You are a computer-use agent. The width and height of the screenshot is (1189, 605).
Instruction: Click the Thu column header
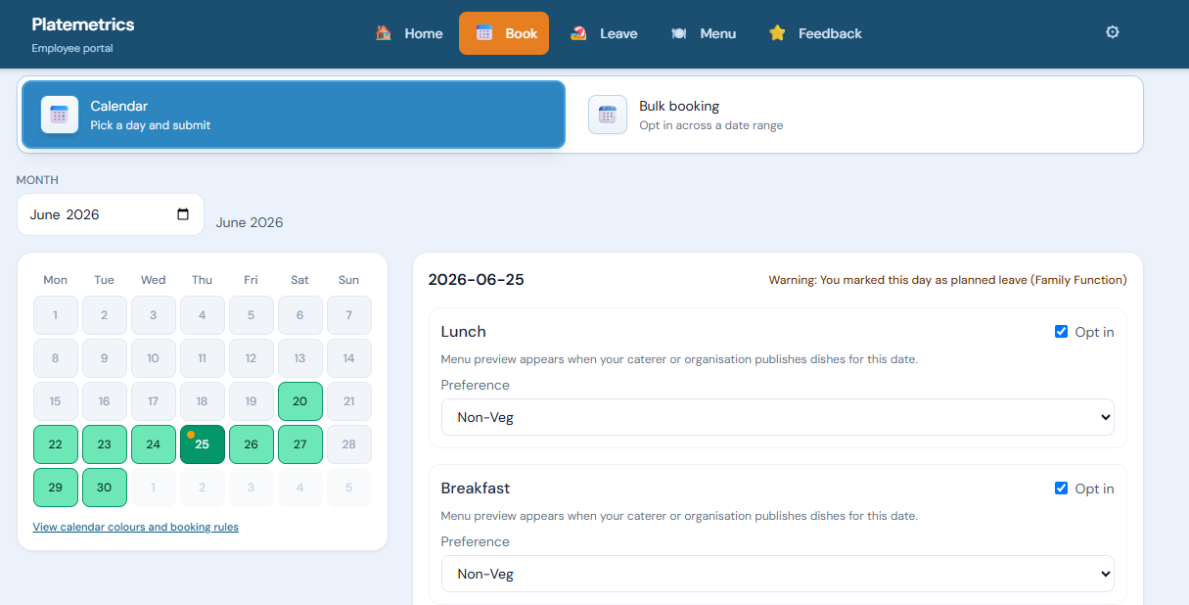pos(203,280)
